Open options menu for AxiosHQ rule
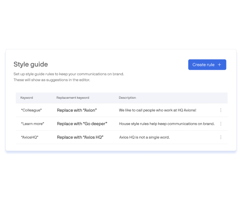This screenshot has width=242, height=200. pos(221,137)
